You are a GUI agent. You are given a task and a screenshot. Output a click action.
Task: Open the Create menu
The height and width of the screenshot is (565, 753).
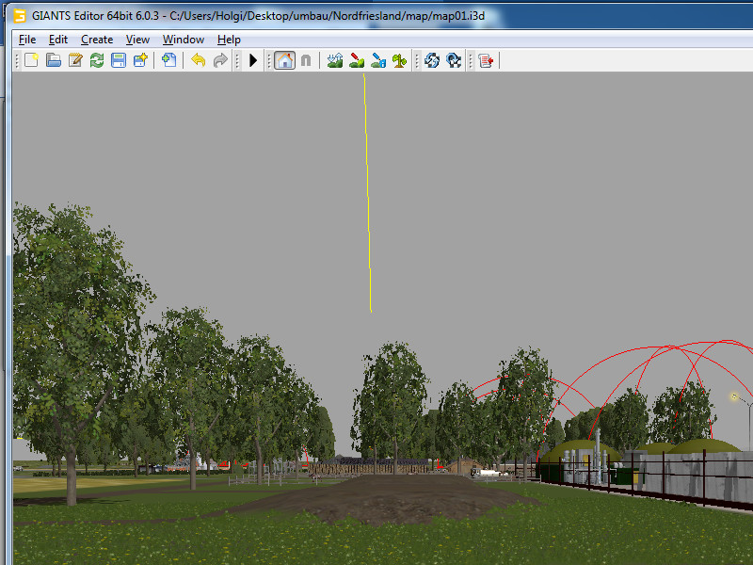point(97,40)
